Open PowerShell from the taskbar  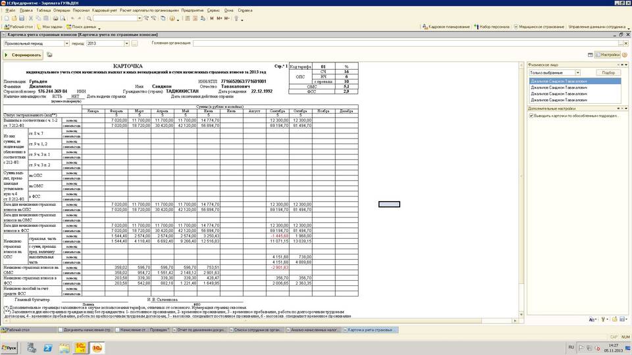47,348
